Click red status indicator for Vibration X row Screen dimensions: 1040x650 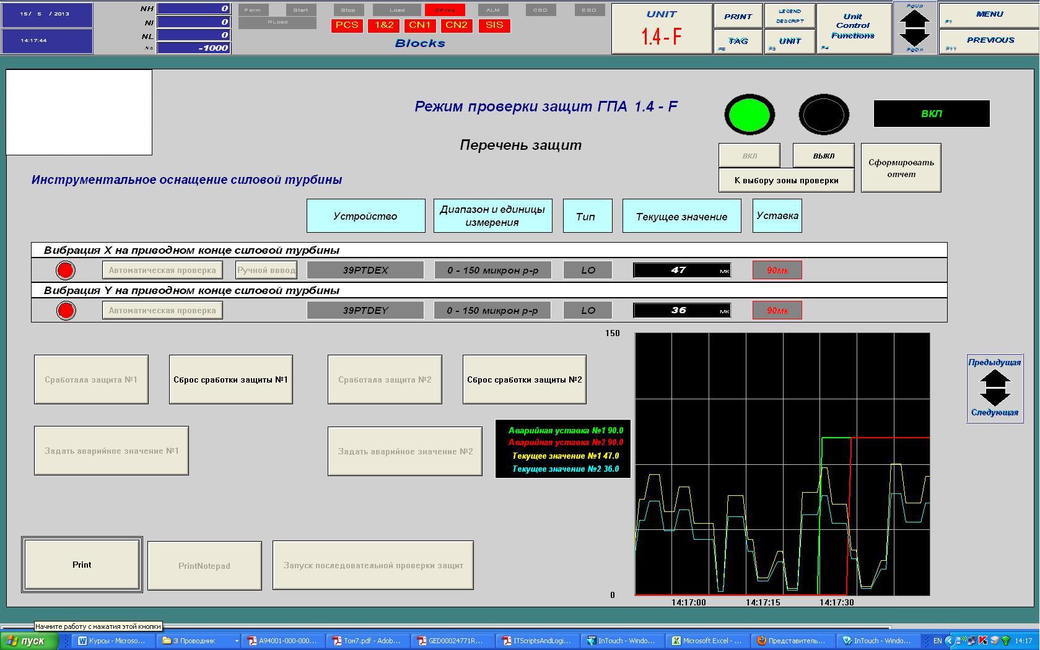(x=66, y=270)
